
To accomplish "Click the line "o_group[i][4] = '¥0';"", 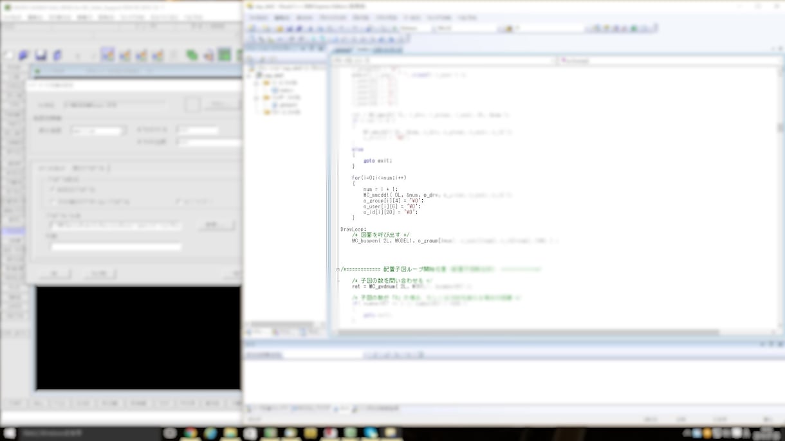I will (x=392, y=201).
